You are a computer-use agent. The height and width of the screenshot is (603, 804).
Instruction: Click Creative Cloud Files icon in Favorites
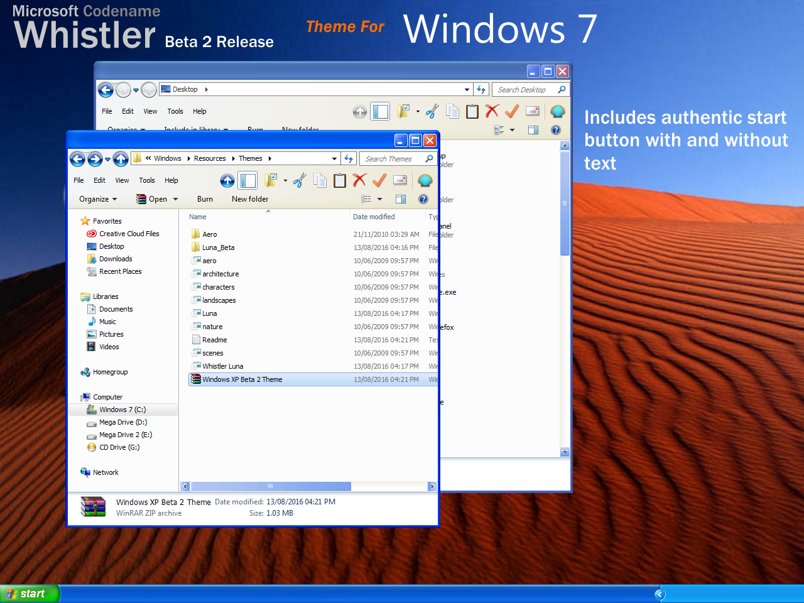(92, 234)
